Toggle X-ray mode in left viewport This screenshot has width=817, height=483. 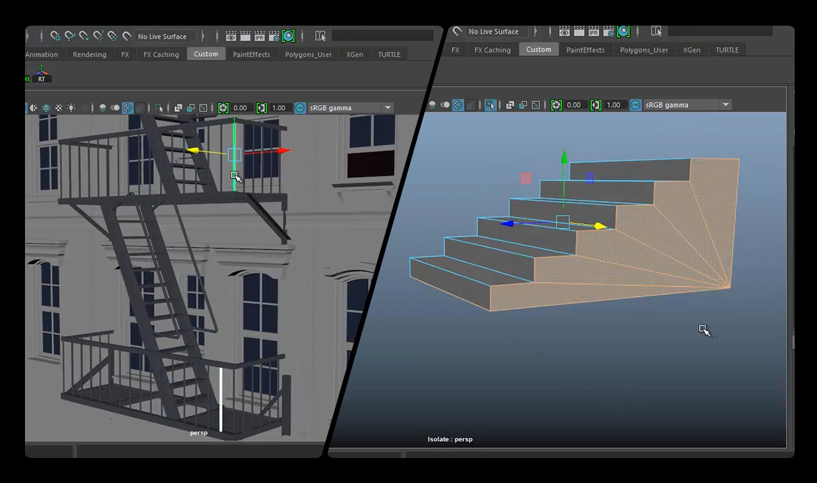[178, 108]
